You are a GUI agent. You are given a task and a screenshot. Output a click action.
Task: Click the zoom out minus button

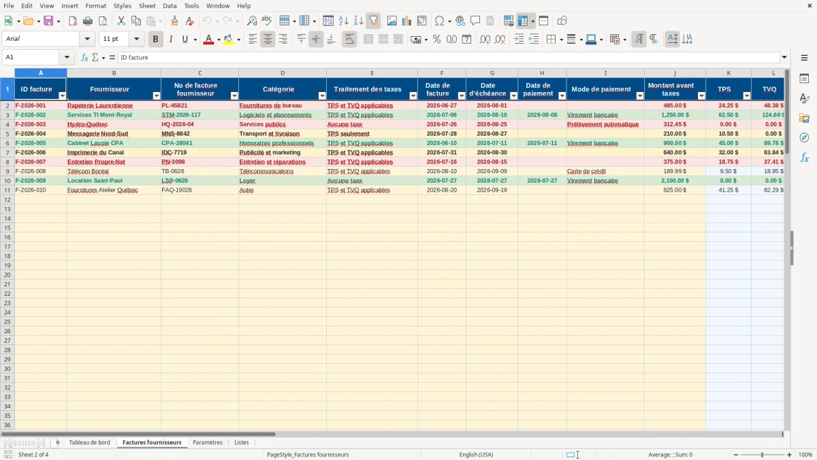(x=737, y=455)
